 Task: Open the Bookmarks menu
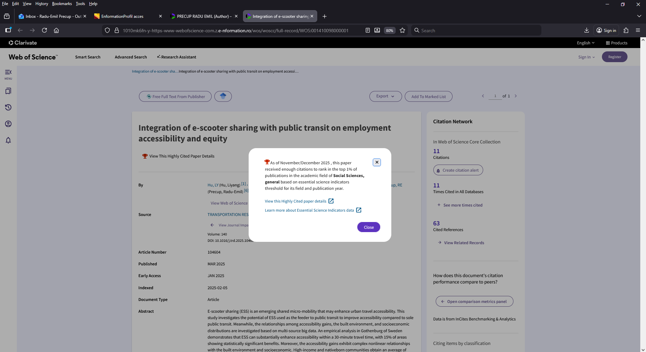tap(62, 4)
